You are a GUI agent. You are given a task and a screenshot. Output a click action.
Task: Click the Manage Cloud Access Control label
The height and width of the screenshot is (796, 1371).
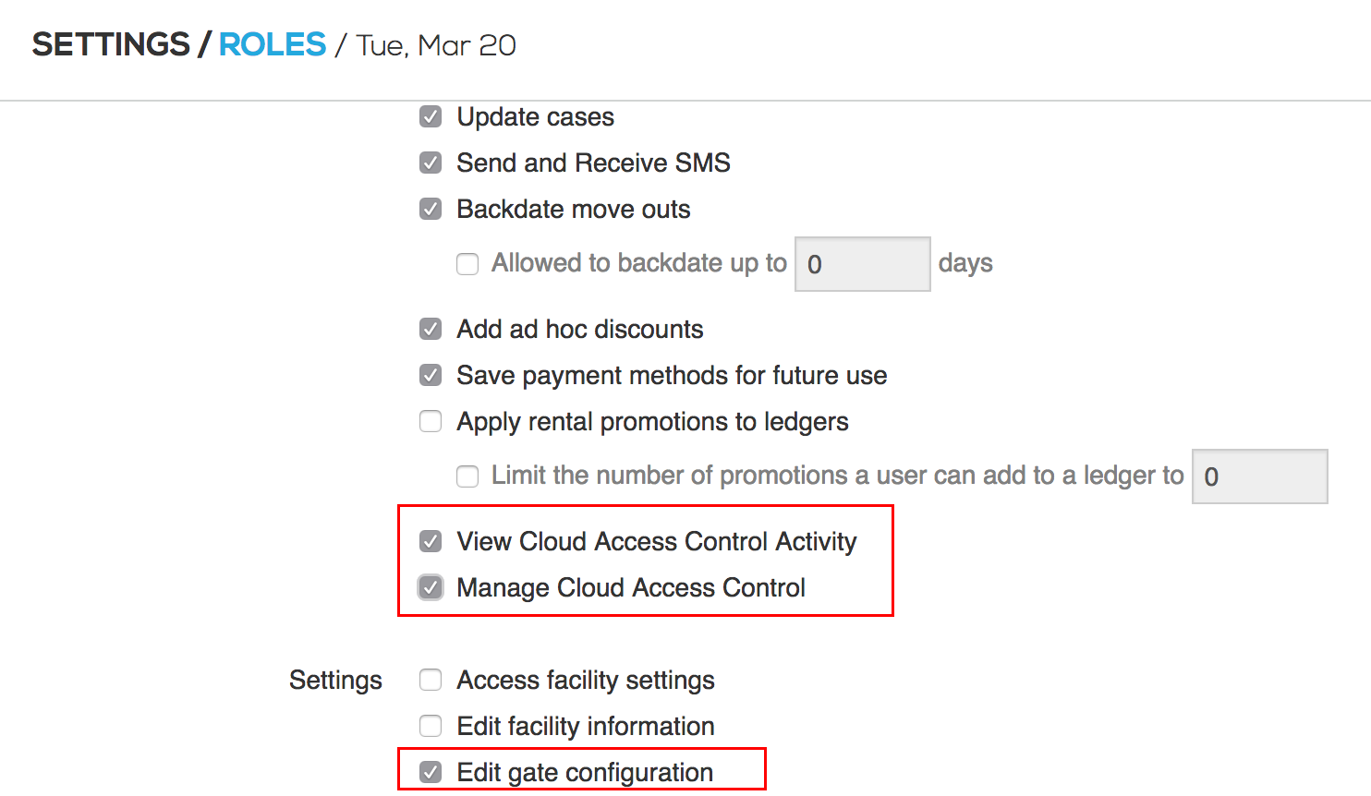pos(630,588)
